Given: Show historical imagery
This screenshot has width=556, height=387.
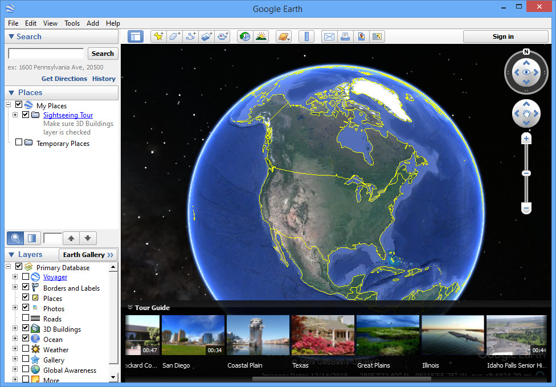Looking at the screenshot, I should pyautogui.click(x=244, y=36).
